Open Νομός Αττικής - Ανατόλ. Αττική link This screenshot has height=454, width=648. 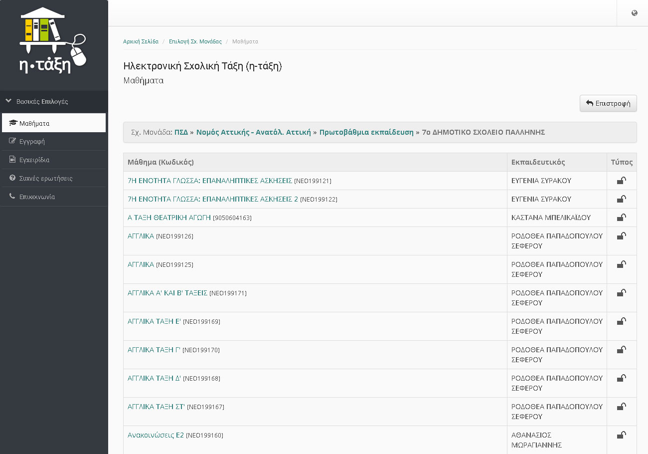click(253, 132)
